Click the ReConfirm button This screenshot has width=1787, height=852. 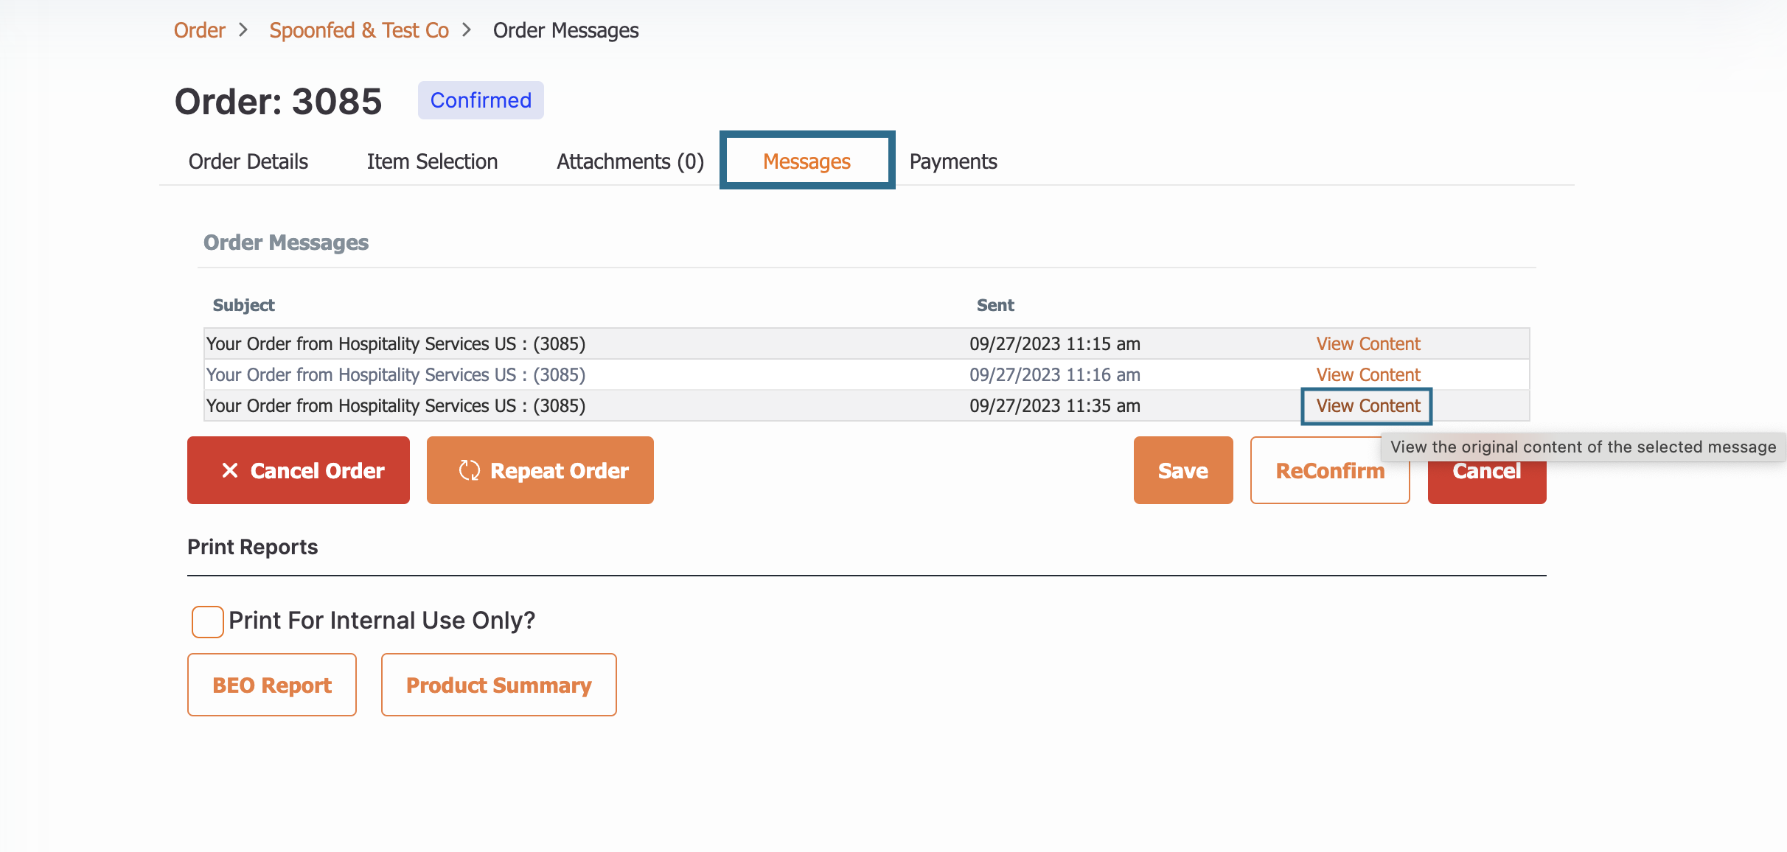pyautogui.click(x=1330, y=470)
